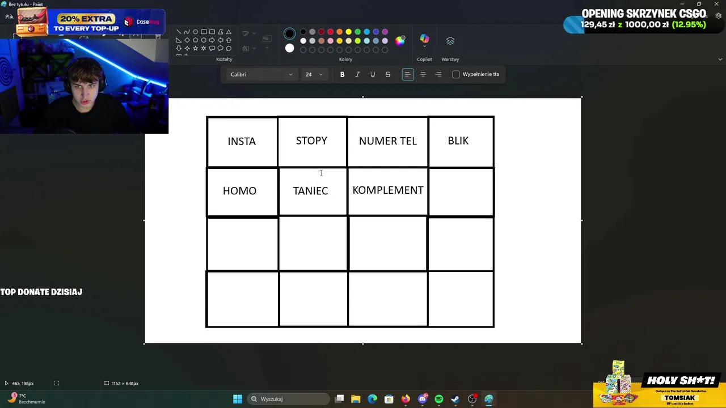Click the BLIK cell text
726x408 pixels.
click(x=458, y=141)
